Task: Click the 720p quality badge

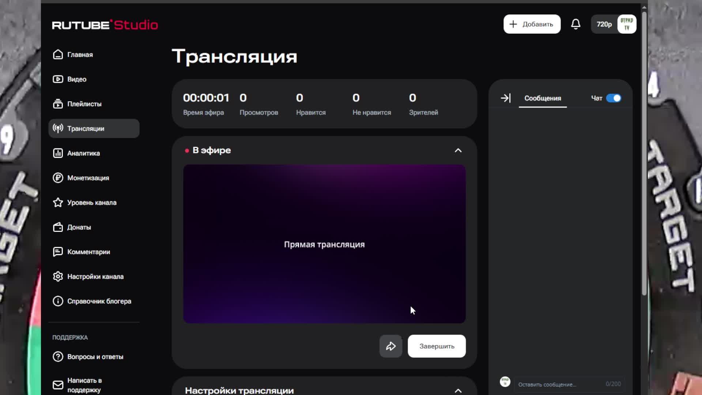Action: (604, 24)
